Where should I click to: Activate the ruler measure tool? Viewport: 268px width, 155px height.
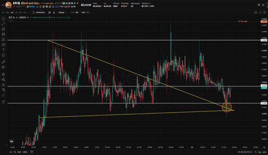[x=4, y=62]
